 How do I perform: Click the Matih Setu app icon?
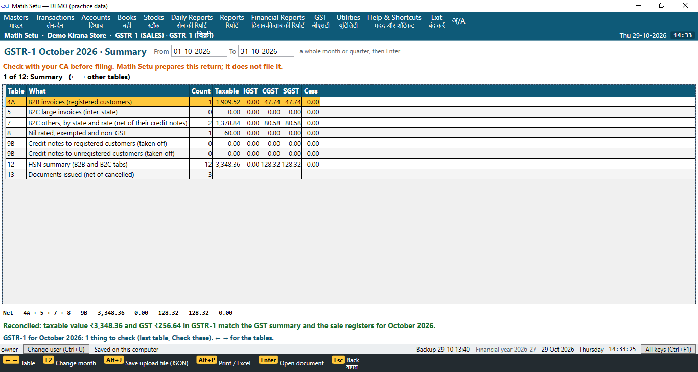point(5,6)
